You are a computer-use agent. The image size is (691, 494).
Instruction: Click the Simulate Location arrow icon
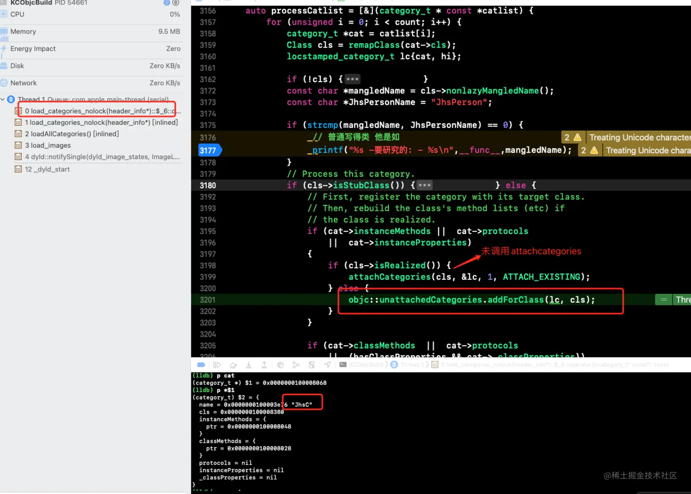328,365
